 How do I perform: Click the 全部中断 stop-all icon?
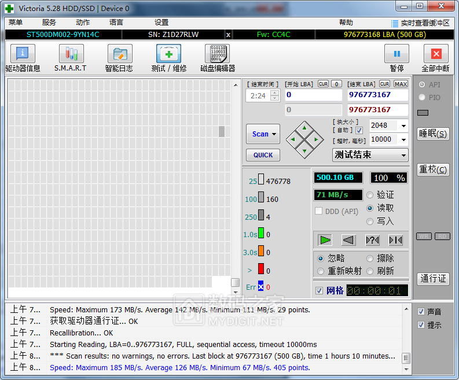[436, 54]
